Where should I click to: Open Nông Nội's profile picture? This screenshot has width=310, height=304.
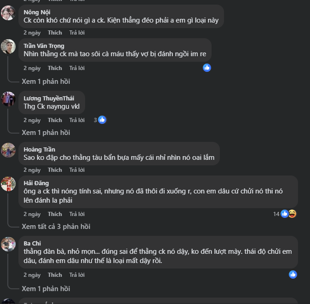(x=8, y=13)
